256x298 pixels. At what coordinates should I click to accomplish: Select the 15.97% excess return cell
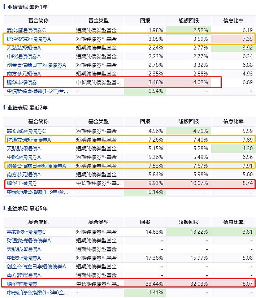point(188,258)
